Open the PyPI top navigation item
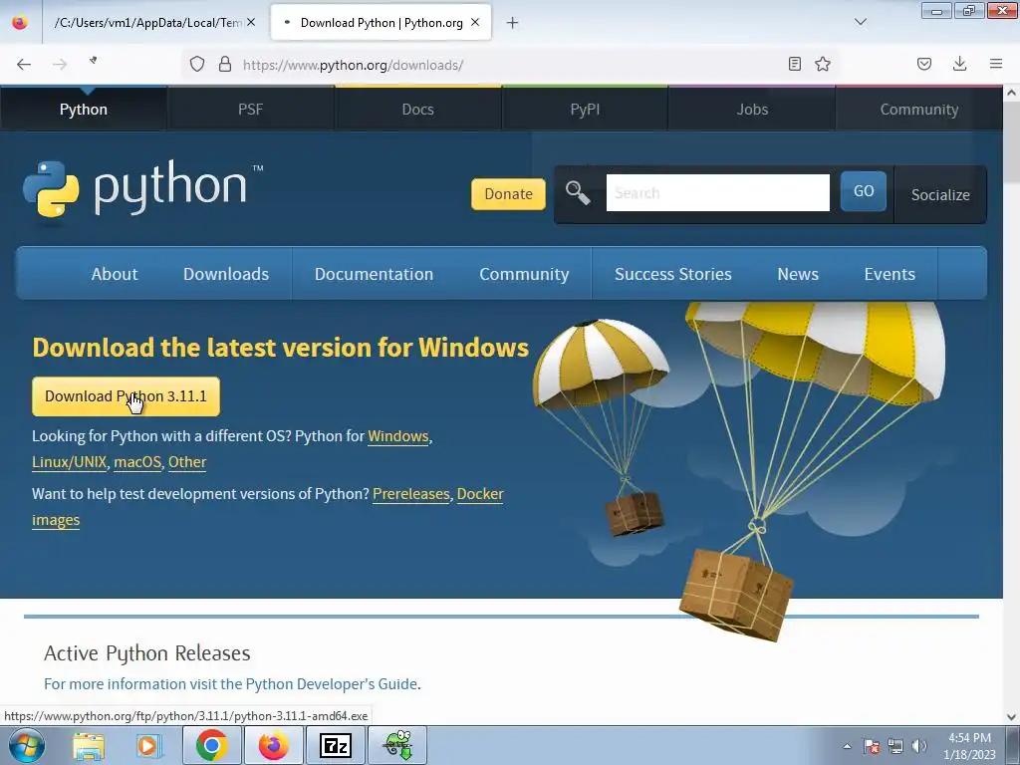The image size is (1020, 765). [x=585, y=110]
